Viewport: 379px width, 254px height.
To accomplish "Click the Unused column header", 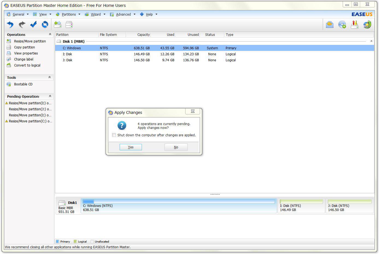I will 187,34.
